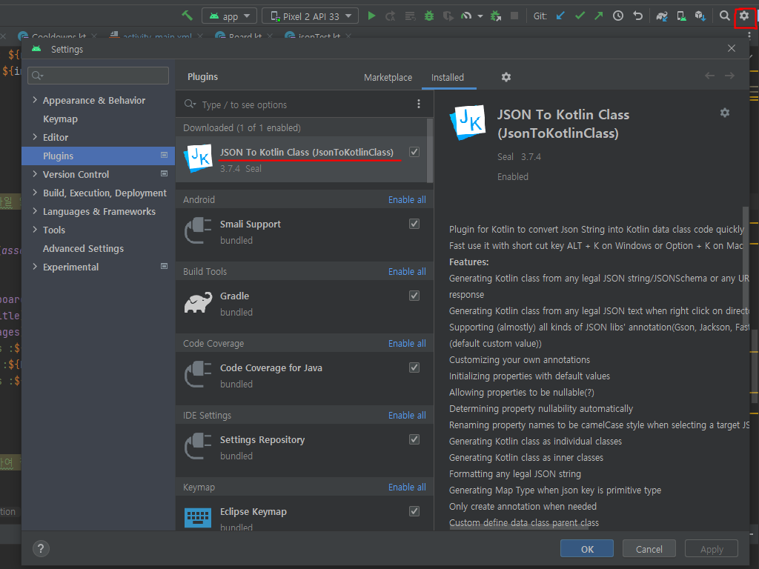Click the Make Project hammer icon
Image resolution: width=759 pixels, height=569 pixels.
[187, 16]
